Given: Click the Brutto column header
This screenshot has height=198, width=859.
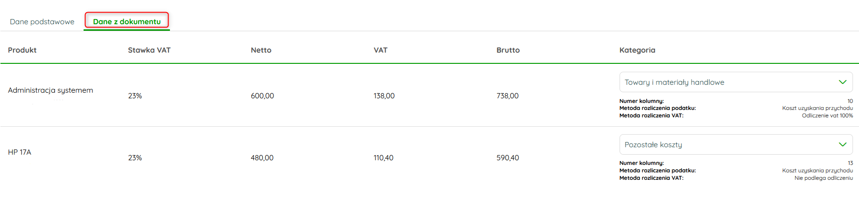Looking at the screenshot, I should click(508, 50).
